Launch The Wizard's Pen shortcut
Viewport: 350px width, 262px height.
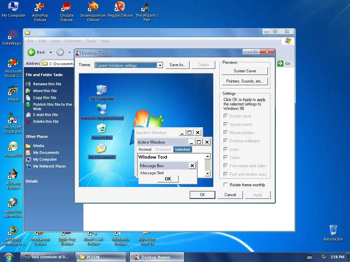[x=147, y=12]
